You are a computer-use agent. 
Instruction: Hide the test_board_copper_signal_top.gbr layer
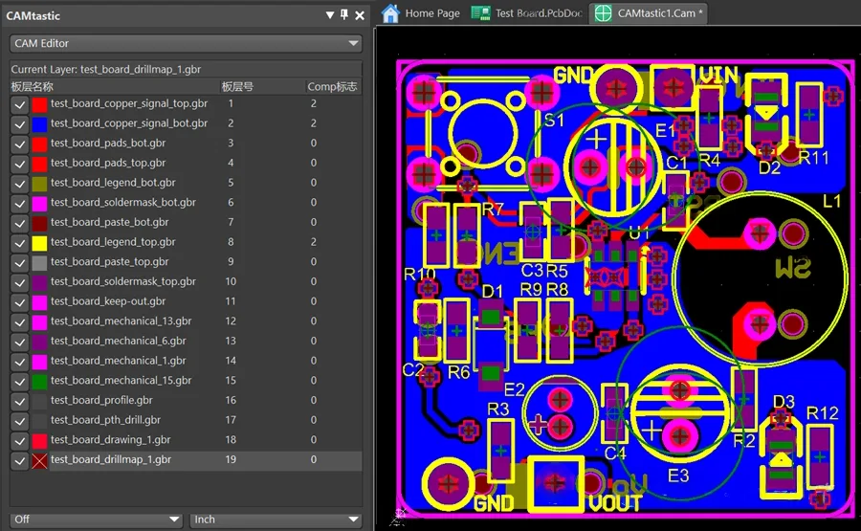tap(20, 104)
